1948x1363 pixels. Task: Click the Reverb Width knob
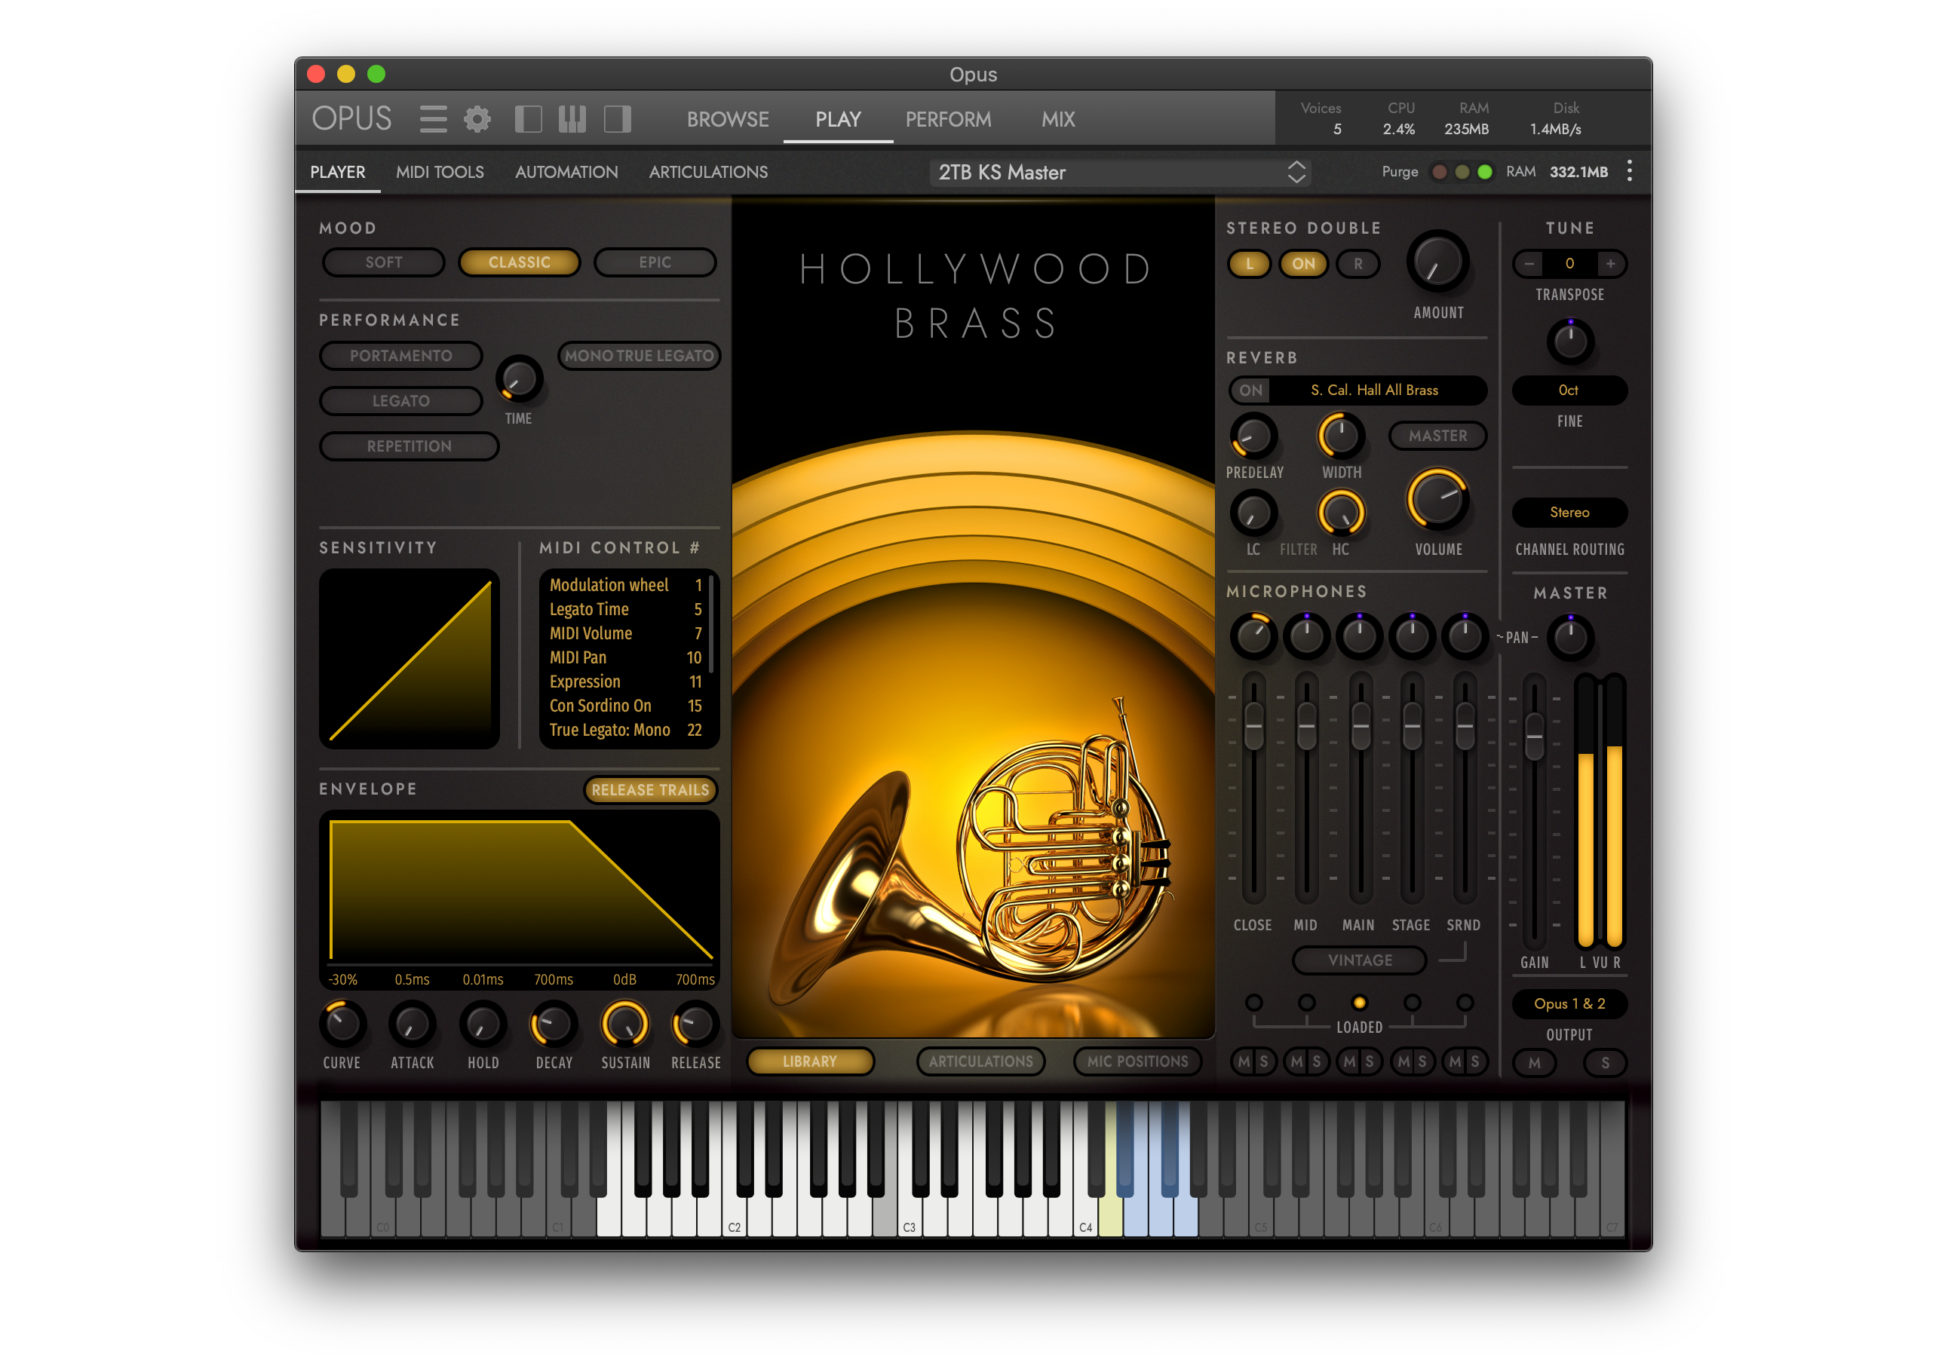[1341, 436]
